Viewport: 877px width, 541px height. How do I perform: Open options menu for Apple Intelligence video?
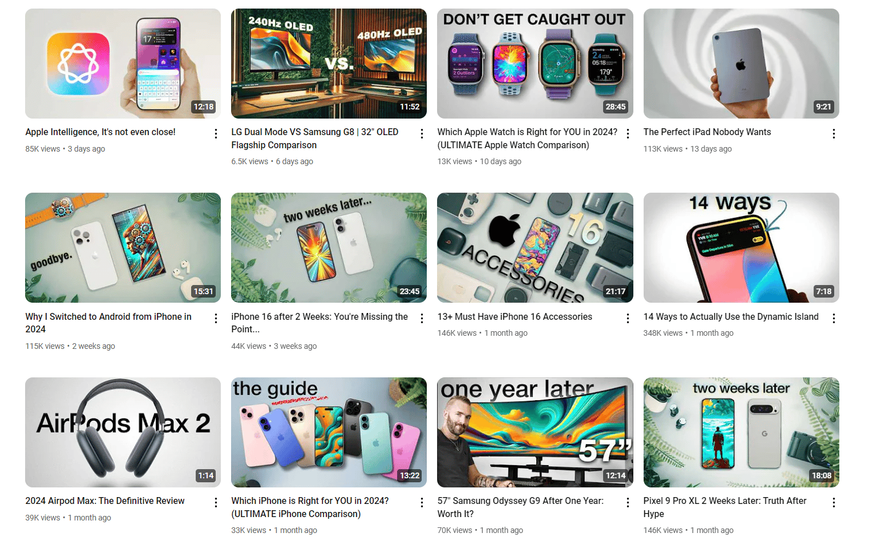pyautogui.click(x=216, y=134)
